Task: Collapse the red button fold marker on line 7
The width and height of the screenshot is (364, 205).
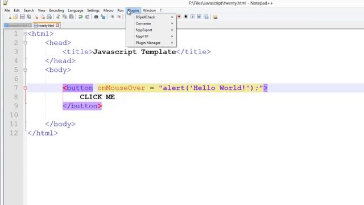Action: 25,88
